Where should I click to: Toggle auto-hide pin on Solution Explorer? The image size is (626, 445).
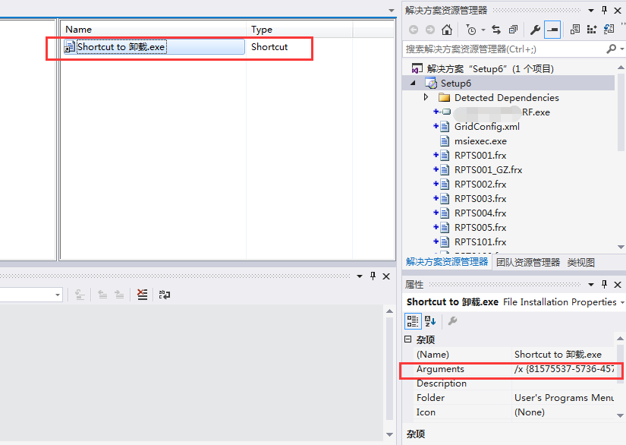click(604, 10)
